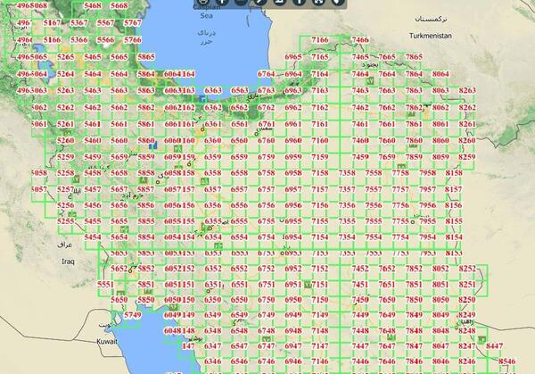Click the green marker left of 7151

pos(308,284)
